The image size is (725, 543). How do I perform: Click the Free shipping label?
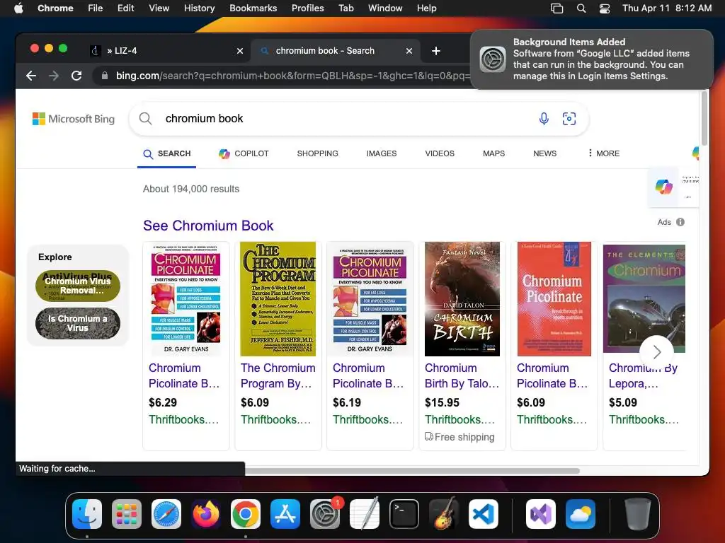point(459,437)
